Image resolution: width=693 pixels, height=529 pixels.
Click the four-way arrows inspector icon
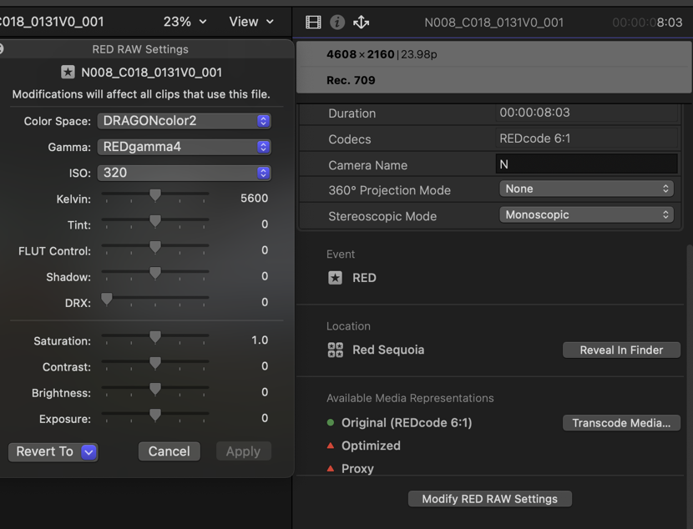[361, 22]
